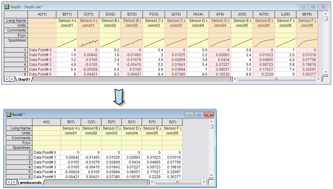Select the wreducecols sheet tab
This screenshot has height=189, width=333.
click(31, 182)
